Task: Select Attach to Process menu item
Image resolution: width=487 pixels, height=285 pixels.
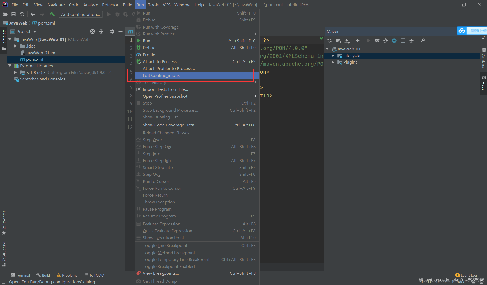Action: 197,61
